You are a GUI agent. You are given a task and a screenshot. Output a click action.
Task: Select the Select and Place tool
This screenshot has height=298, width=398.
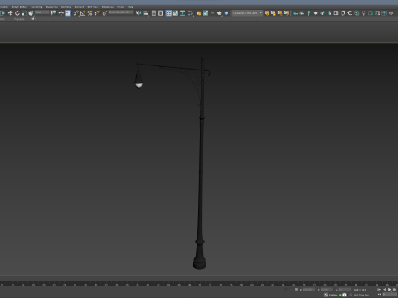31,13
